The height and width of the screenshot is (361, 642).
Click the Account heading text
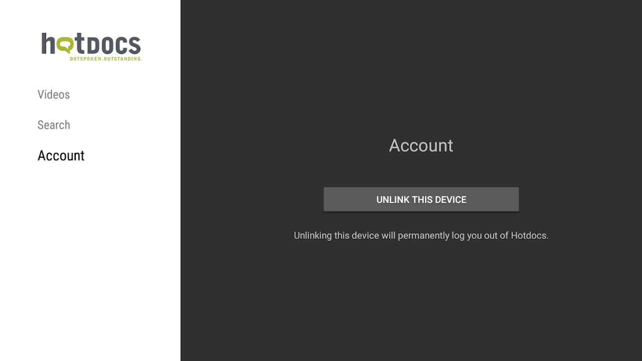pyautogui.click(x=421, y=145)
